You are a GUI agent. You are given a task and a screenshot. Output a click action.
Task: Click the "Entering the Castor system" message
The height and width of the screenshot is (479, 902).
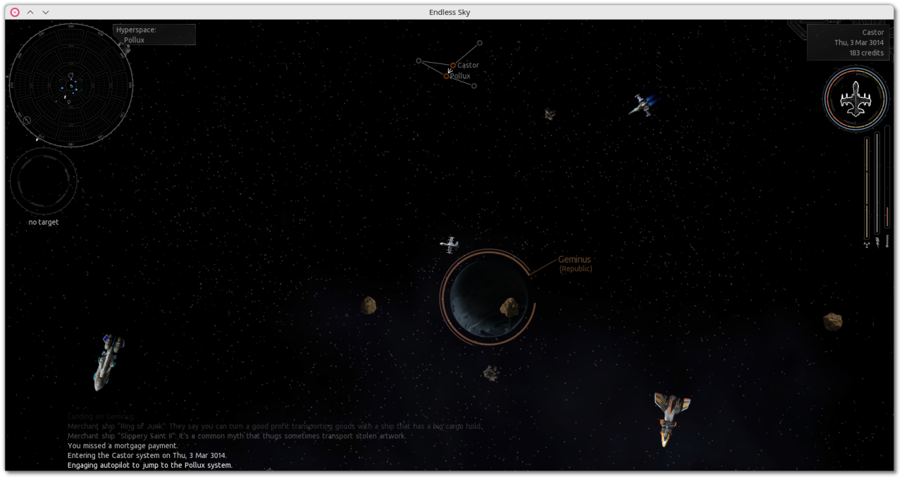pos(147,456)
